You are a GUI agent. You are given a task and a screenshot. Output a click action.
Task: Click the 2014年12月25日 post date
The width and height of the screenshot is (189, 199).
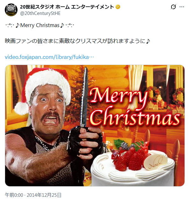pyautogui.click(x=44, y=195)
